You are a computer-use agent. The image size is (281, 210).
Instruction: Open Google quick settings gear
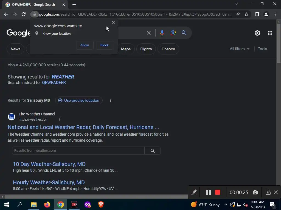tap(257, 33)
